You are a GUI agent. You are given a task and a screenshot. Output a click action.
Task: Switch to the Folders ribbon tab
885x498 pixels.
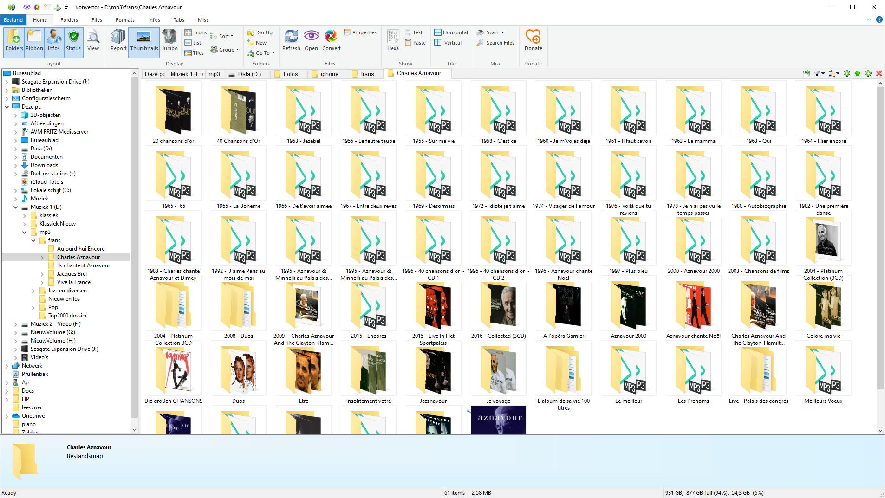tap(69, 20)
